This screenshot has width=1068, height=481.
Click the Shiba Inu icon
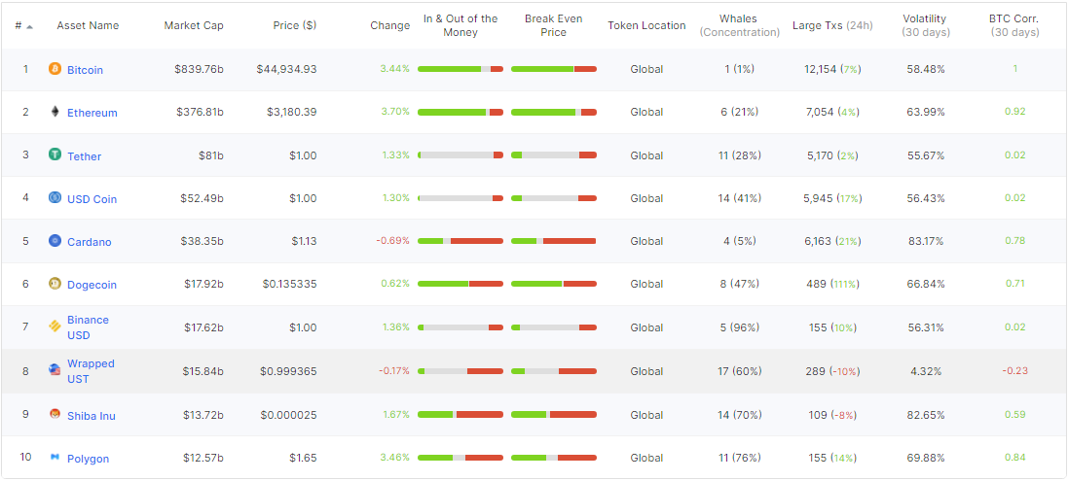(55, 414)
